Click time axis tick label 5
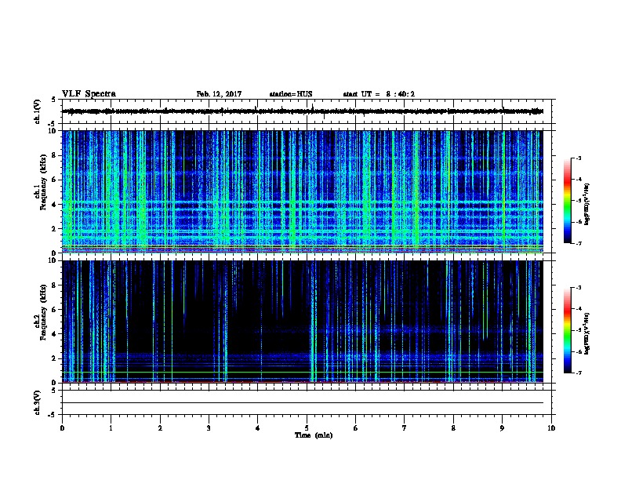This screenshot has width=621, height=480. pos(307,427)
